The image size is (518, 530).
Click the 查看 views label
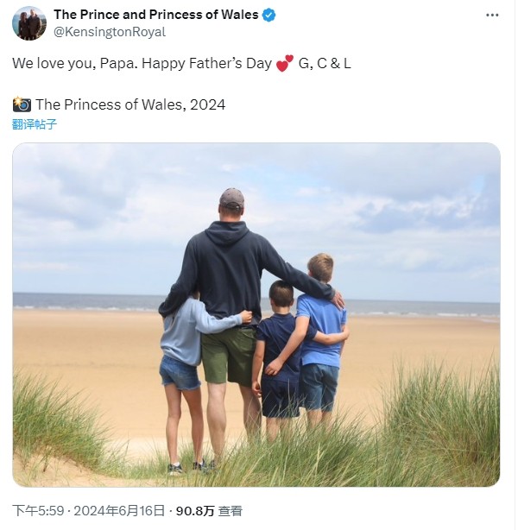point(230,511)
